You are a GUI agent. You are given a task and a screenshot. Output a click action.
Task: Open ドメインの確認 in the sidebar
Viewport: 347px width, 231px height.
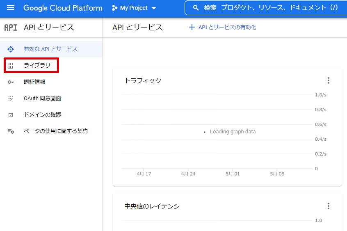click(x=43, y=114)
